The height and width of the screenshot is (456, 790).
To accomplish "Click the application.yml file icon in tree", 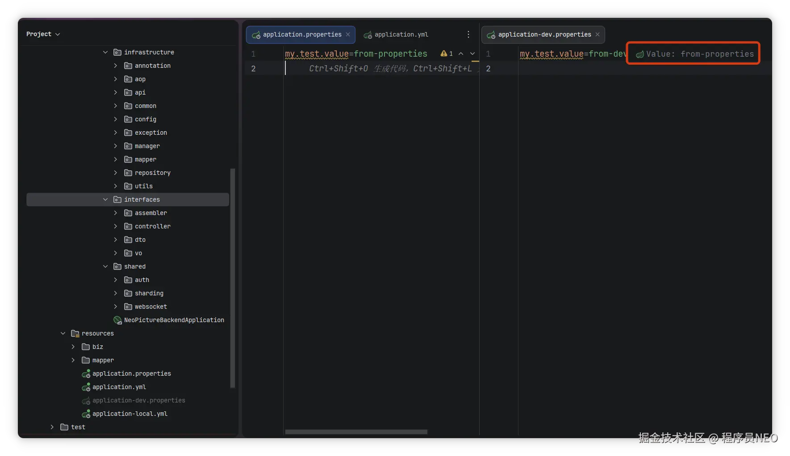I will pyautogui.click(x=86, y=387).
